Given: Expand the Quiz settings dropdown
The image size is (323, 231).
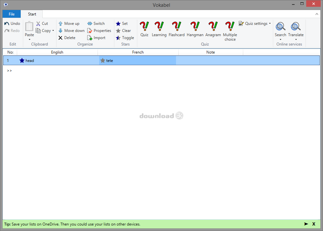Looking at the screenshot, I should pyautogui.click(x=270, y=24).
